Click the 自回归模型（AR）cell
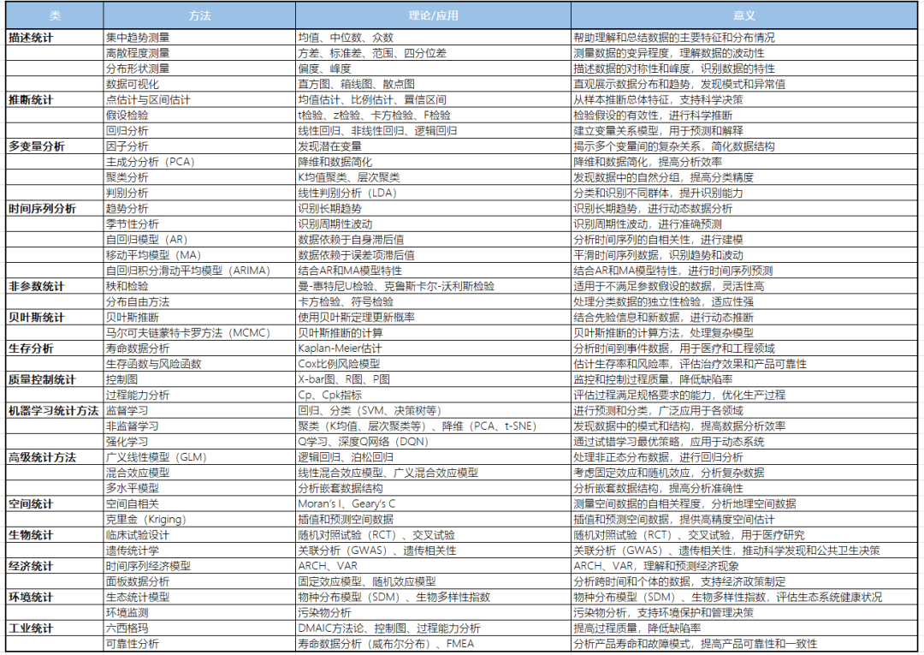Screen dimensions: 924x655 pyautogui.click(x=199, y=240)
